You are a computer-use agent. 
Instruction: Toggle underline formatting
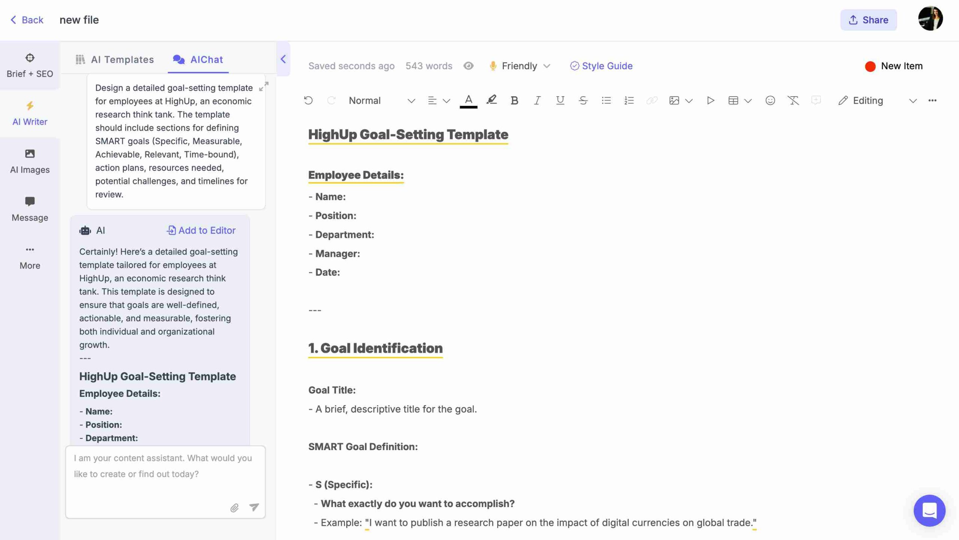560,100
